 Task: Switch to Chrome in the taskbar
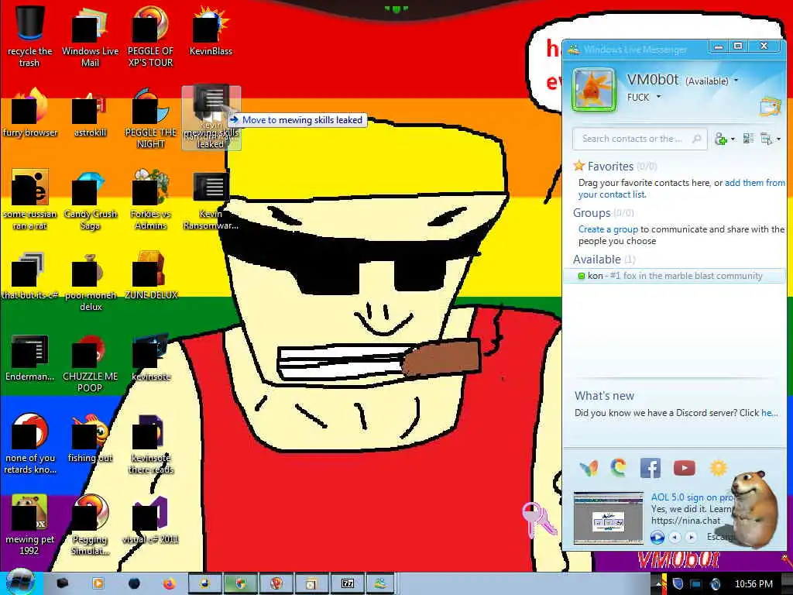click(x=241, y=584)
